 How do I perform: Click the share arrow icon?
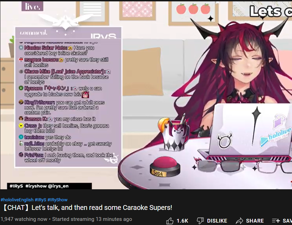point(239,221)
